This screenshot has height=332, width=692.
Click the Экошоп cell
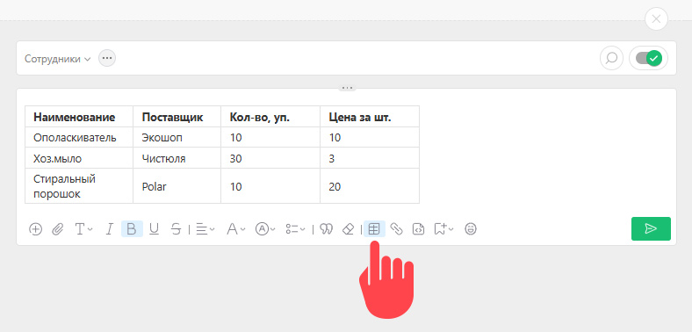click(x=177, y=138)
